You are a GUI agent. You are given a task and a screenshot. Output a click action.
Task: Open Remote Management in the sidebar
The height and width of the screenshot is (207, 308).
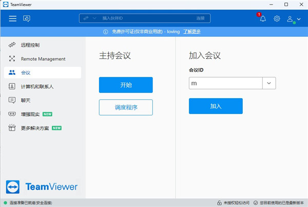pos(43,59)
